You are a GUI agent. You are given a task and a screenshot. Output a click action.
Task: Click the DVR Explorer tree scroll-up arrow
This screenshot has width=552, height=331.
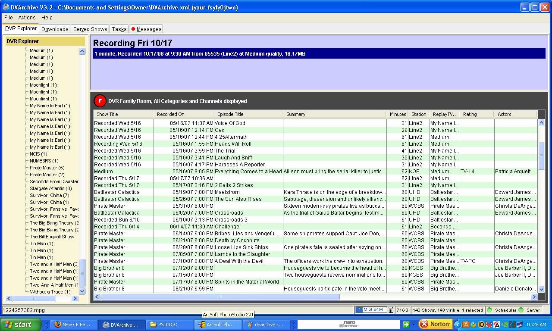pos(82,51)
